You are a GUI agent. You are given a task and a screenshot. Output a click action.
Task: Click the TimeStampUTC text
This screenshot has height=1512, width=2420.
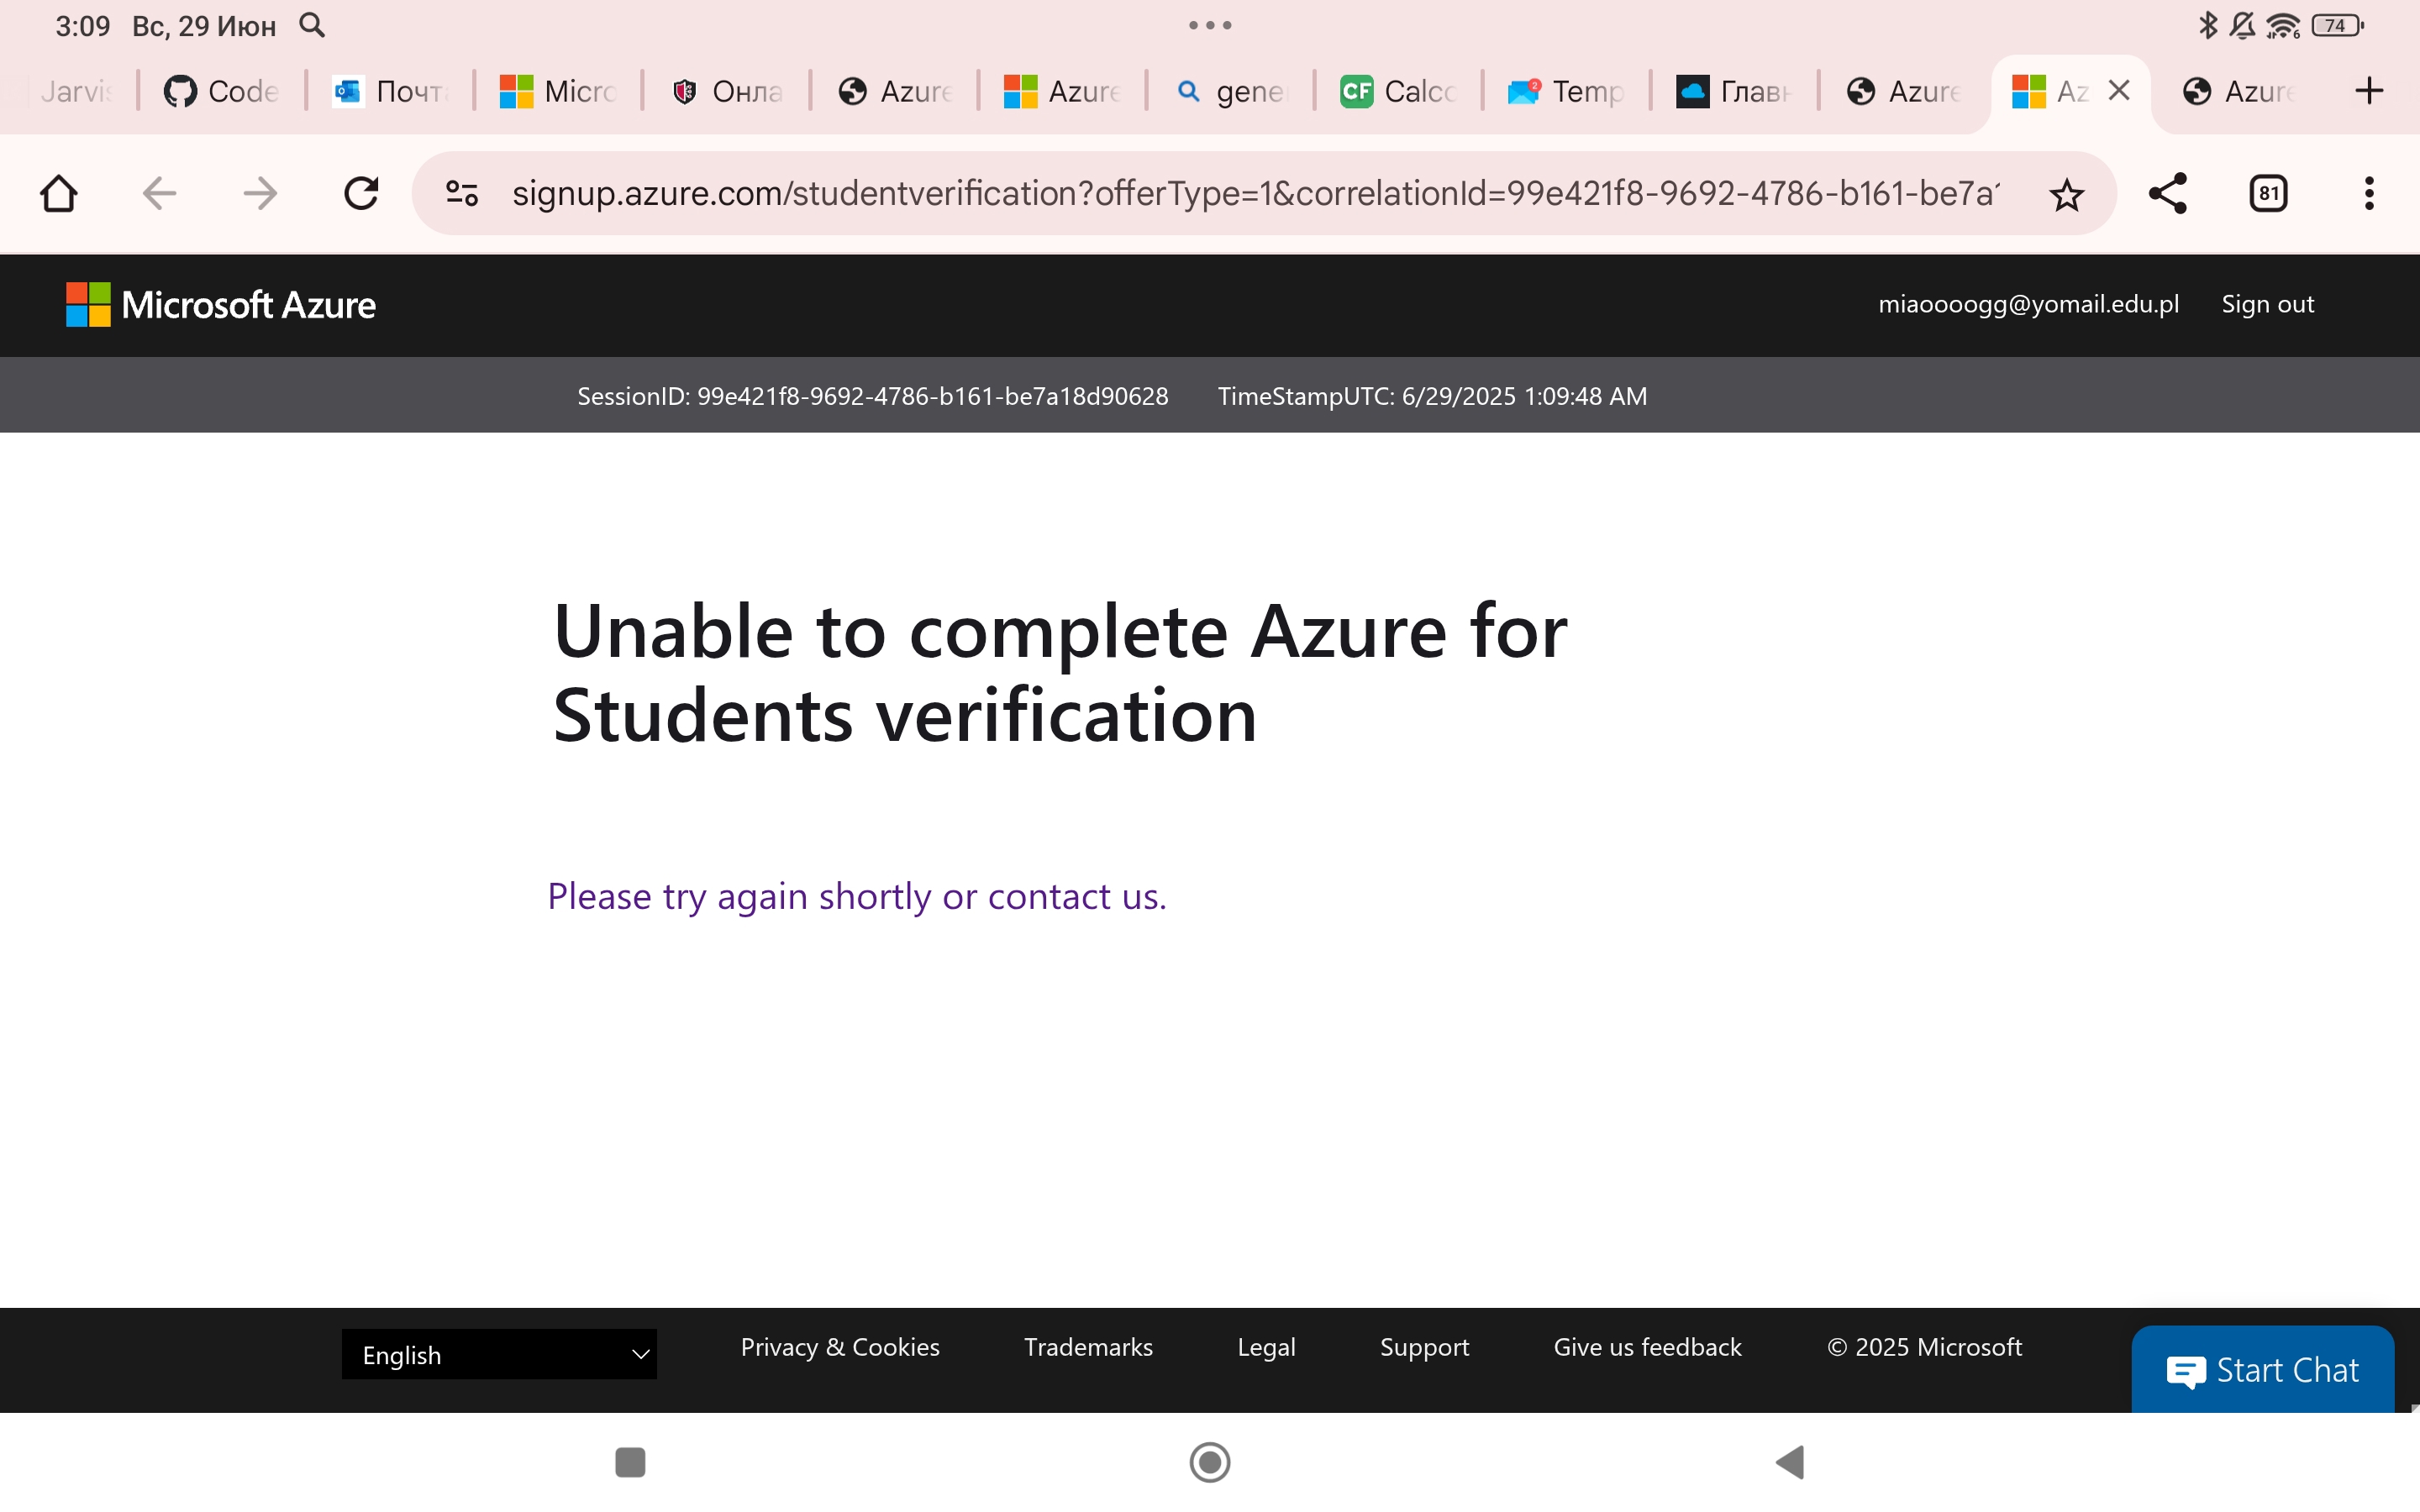(1432, 396)
